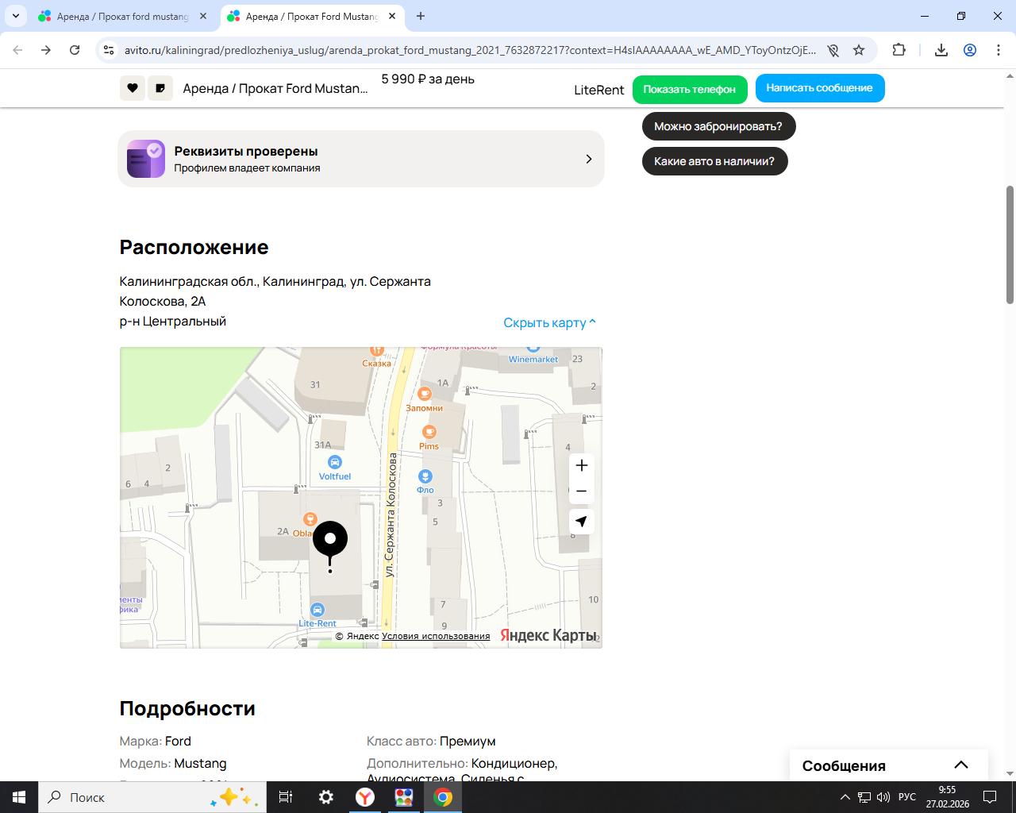This screenshot has height=813, width=1016.
Task: Close the active Ford Mustang tab
Action: click(x=392, y=16)
